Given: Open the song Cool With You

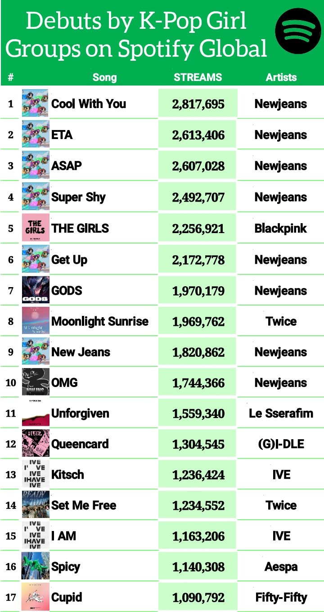Looking at the screenshot, I should click(89, 104).
